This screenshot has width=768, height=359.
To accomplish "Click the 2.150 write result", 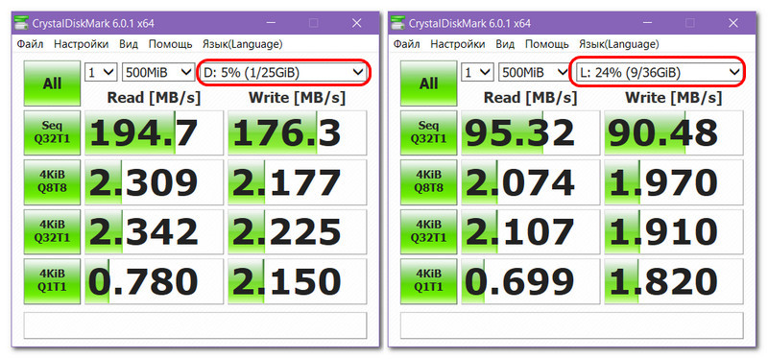I will [x=298, y=280].
